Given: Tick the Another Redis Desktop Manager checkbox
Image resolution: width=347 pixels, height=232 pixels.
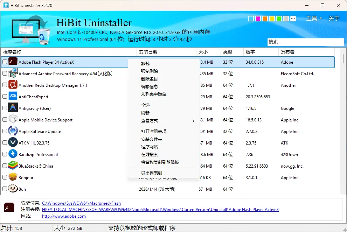Looking at the screenshot, I should pyautogui.click(x=5, y=85).
